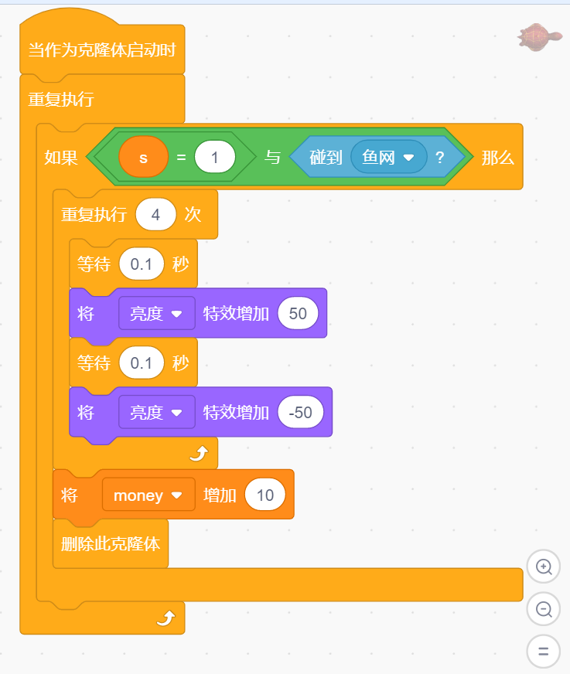Click the 删除此克隆体 block

pyautogui.click(x=110, y=544)
